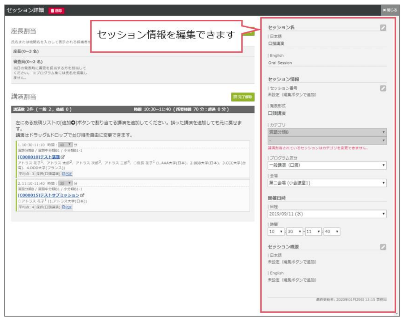
Task: Click the edit pencil icon beside セッション概要
Action: (x=384, y=248)
